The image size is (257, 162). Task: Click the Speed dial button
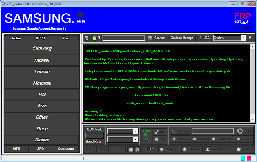tap(222, 139)
